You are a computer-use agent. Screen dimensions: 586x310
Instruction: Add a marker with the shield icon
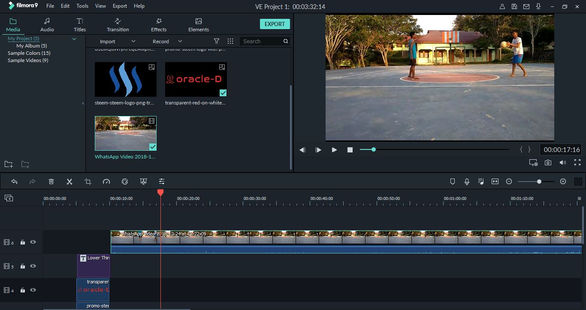coord(453,182)
